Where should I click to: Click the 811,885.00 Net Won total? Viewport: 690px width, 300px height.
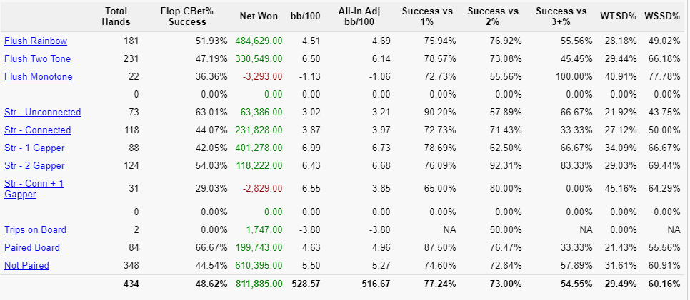255,284
